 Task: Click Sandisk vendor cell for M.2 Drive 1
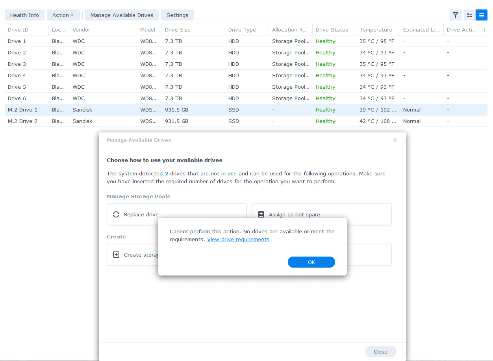[82, 110]
